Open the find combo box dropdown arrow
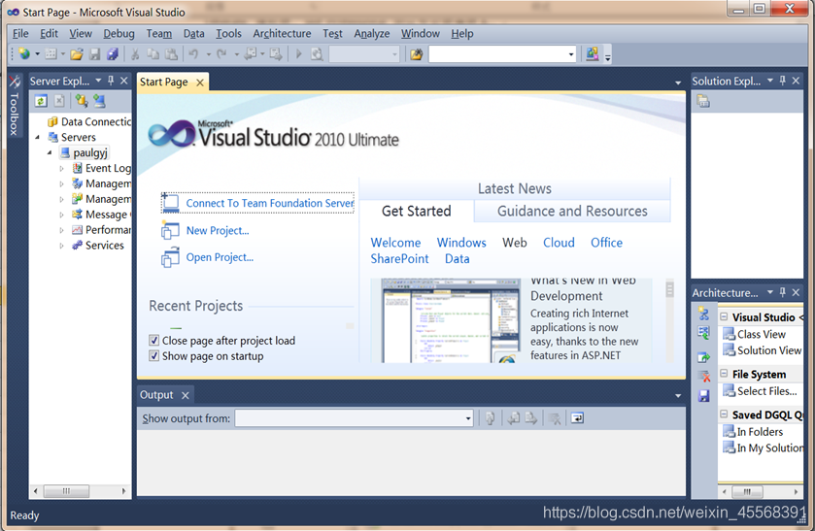This screenshot has width=815, height=531. pyautogui.click(x=571, y=54)
